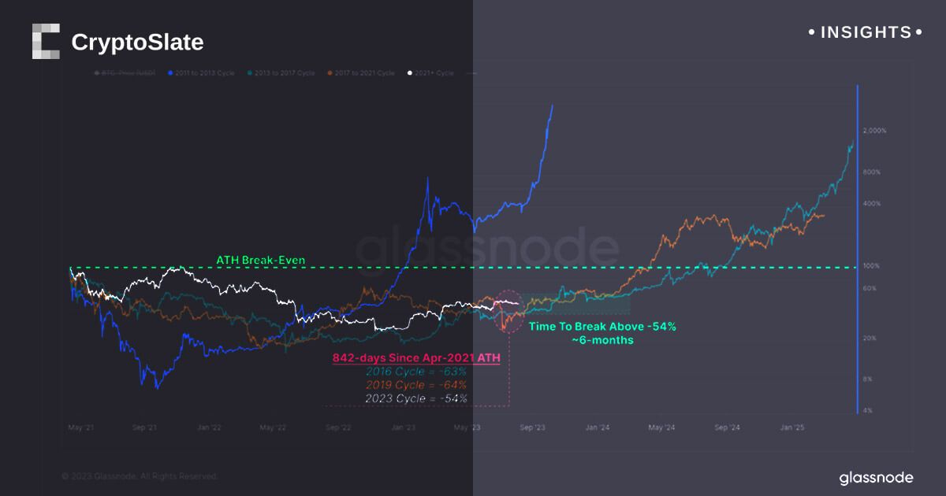
Task: Click the glassnode logo in bottom corner
Action: (x=876, y=478)
